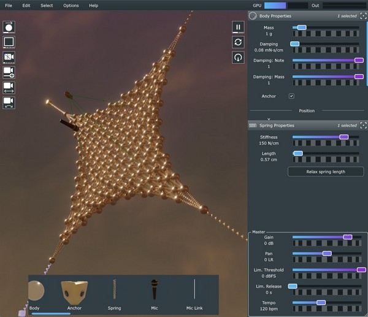This screenshot has height=317, width=368.
Task: Collapse the Spring Properties panel header
Action: click(276, 125)
